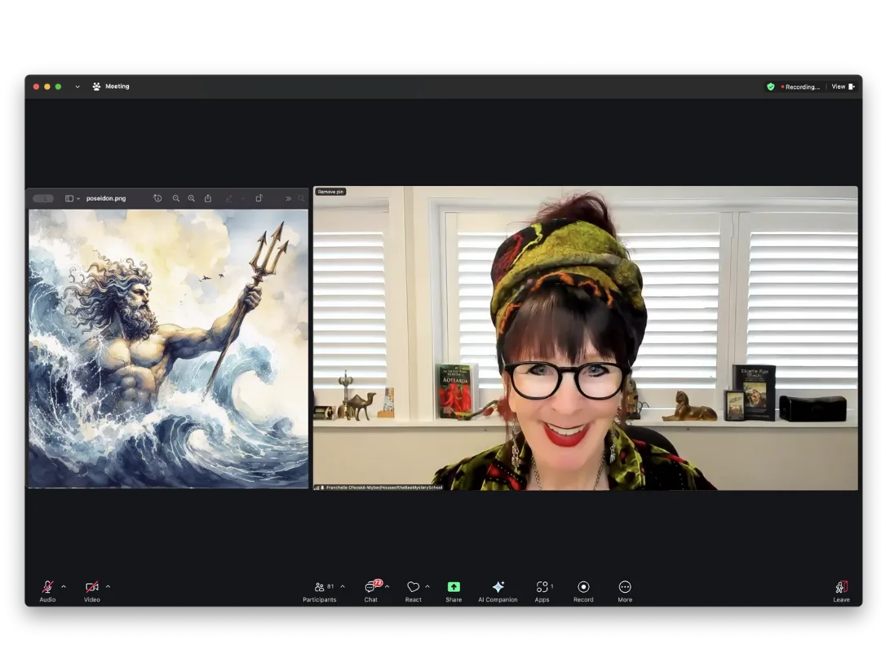Leave the meeting

pyautogui.click(x=841, y=591)
